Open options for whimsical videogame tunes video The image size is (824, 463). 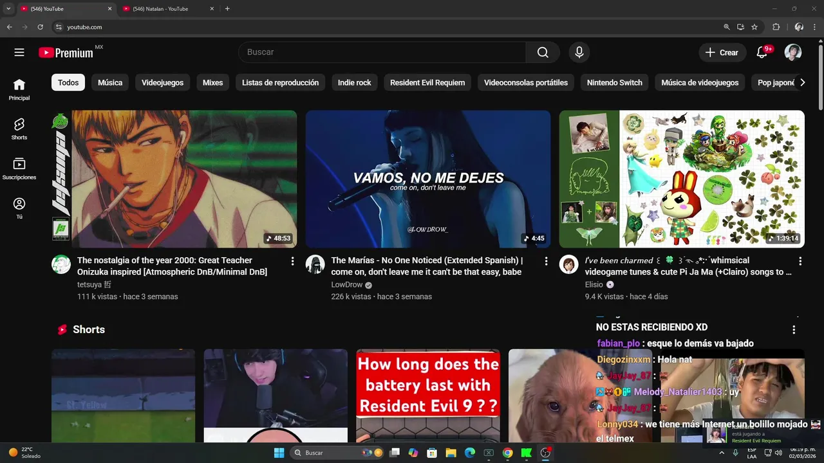coord(800,261)
